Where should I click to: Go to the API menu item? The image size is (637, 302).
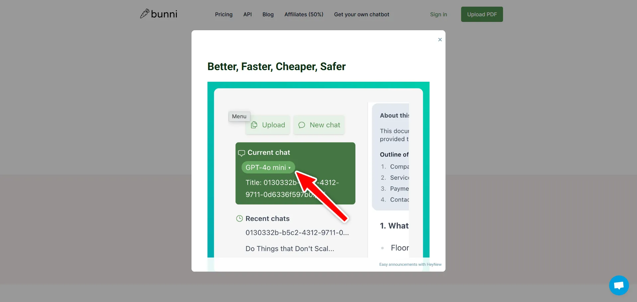247,14
